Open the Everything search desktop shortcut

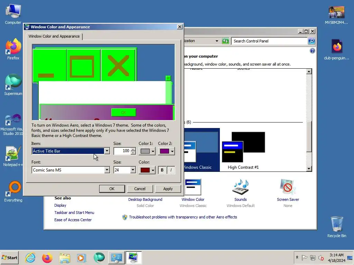coord(13,192)
